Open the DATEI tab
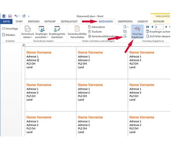Image resolution: width=171 pixels, height=147 pixels. pyautogui.click(x=6, y=22)
